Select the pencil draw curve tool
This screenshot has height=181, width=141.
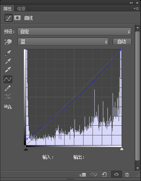pos(7,88)
